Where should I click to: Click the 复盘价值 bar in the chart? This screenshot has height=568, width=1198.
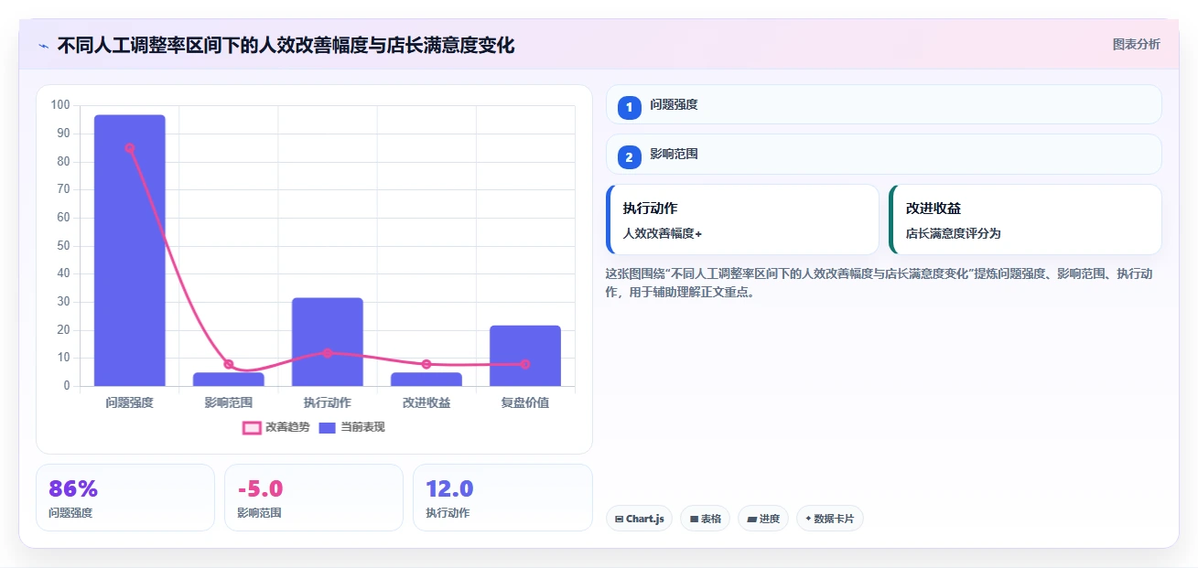pyautogui.click(x=525, y=356)
